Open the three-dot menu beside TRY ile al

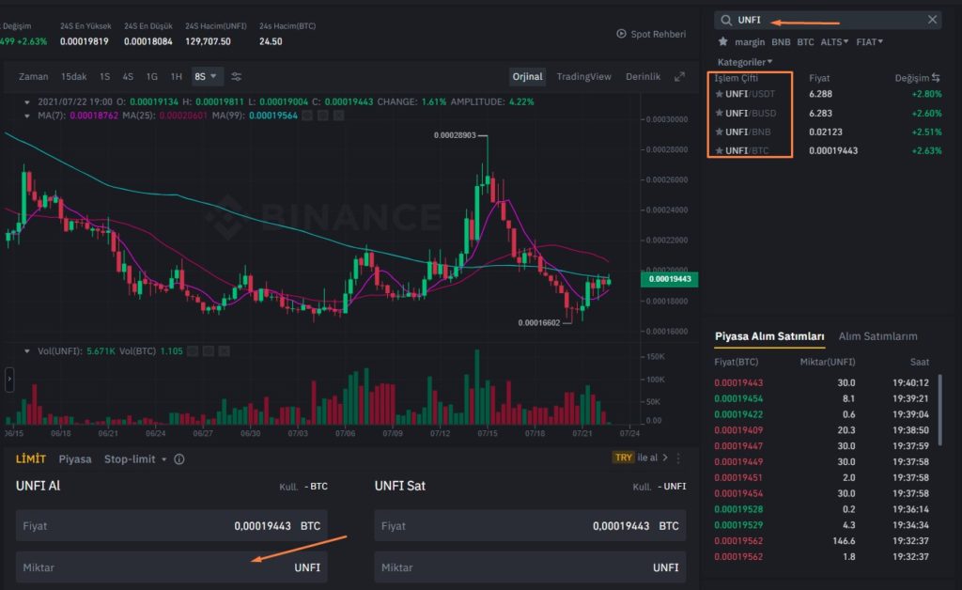pyautogui.click(x=678, y=458)
